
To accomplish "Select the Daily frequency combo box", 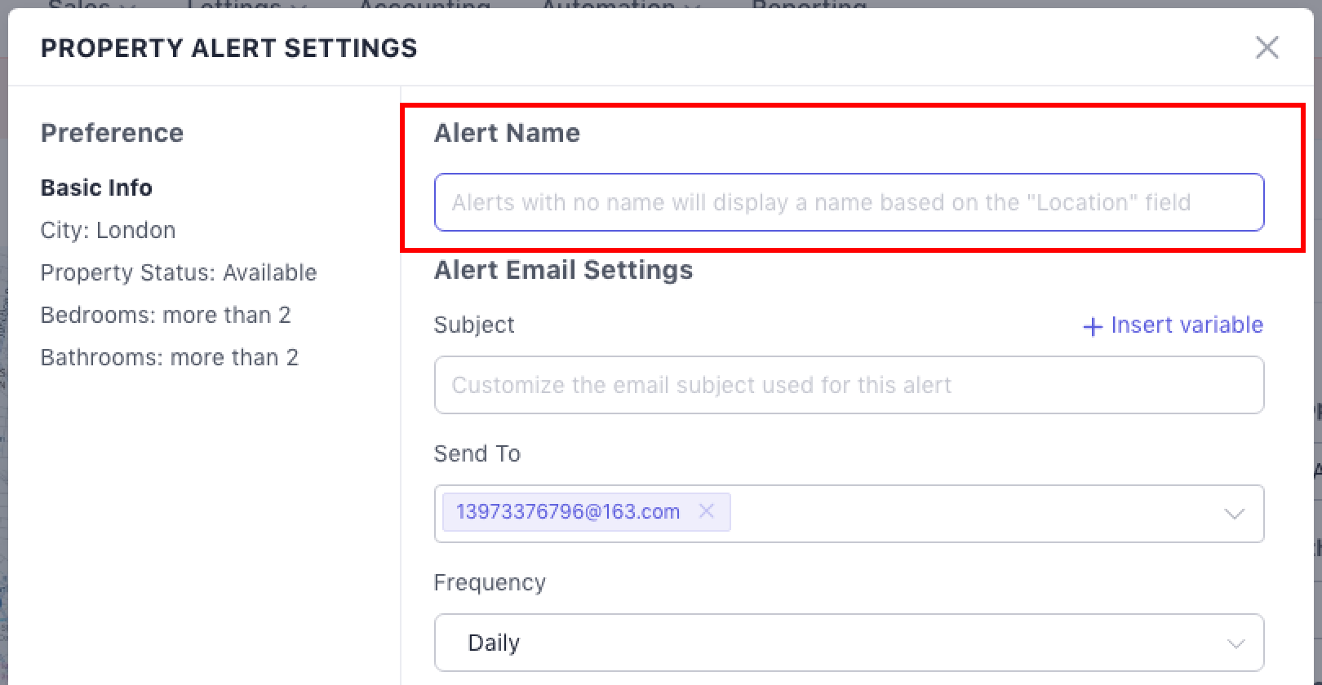I will point(849,643).
